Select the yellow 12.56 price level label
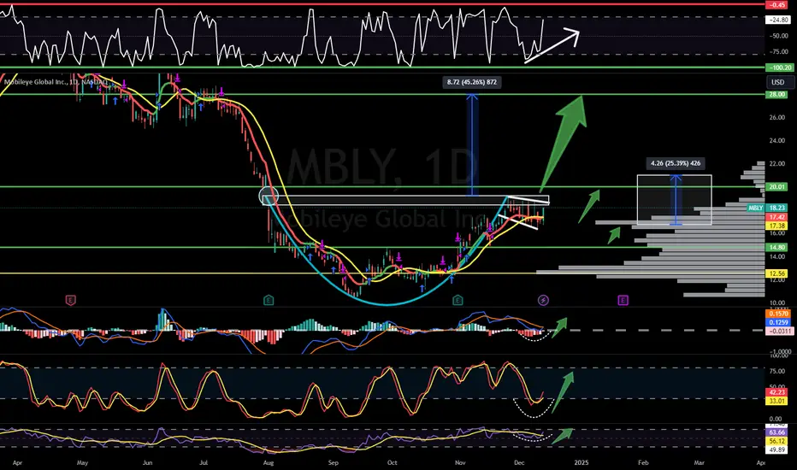The width and height of the screenshot is (797, 470). point(776,273)
